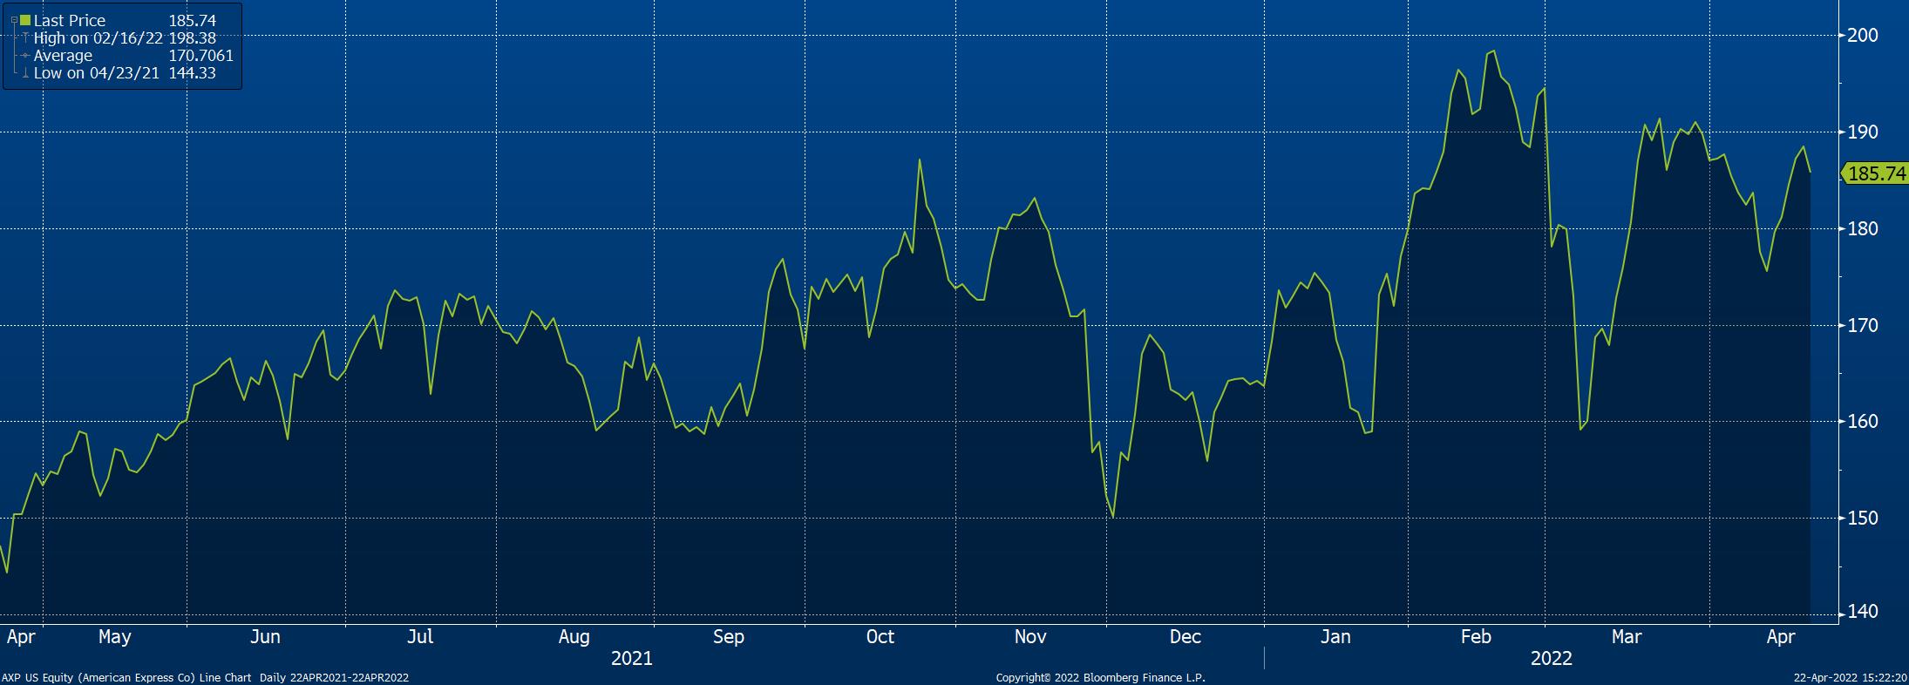Image resolution: width=1909 pixels, height=685 pixels.
Task: Click the Low marker icon in legend
Action: click(x=26, y=73)
